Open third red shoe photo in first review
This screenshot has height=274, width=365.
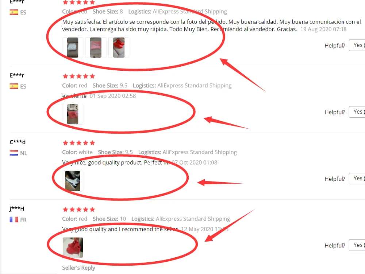point(119,47)
